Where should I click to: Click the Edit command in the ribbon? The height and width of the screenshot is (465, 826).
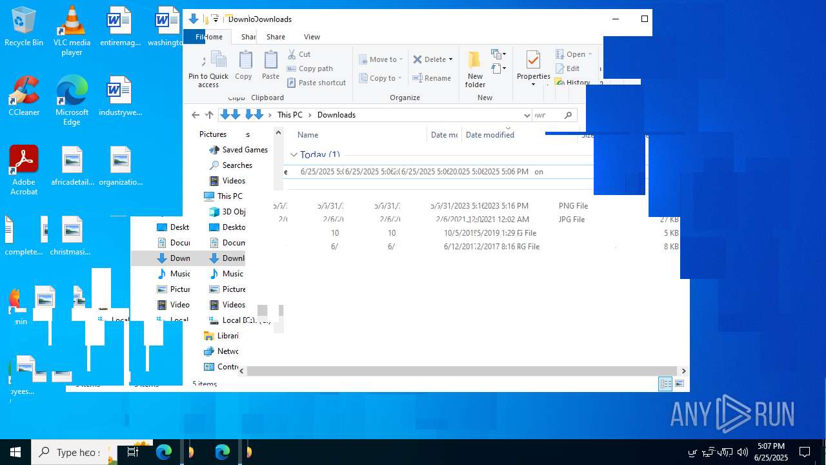[567, 68]
